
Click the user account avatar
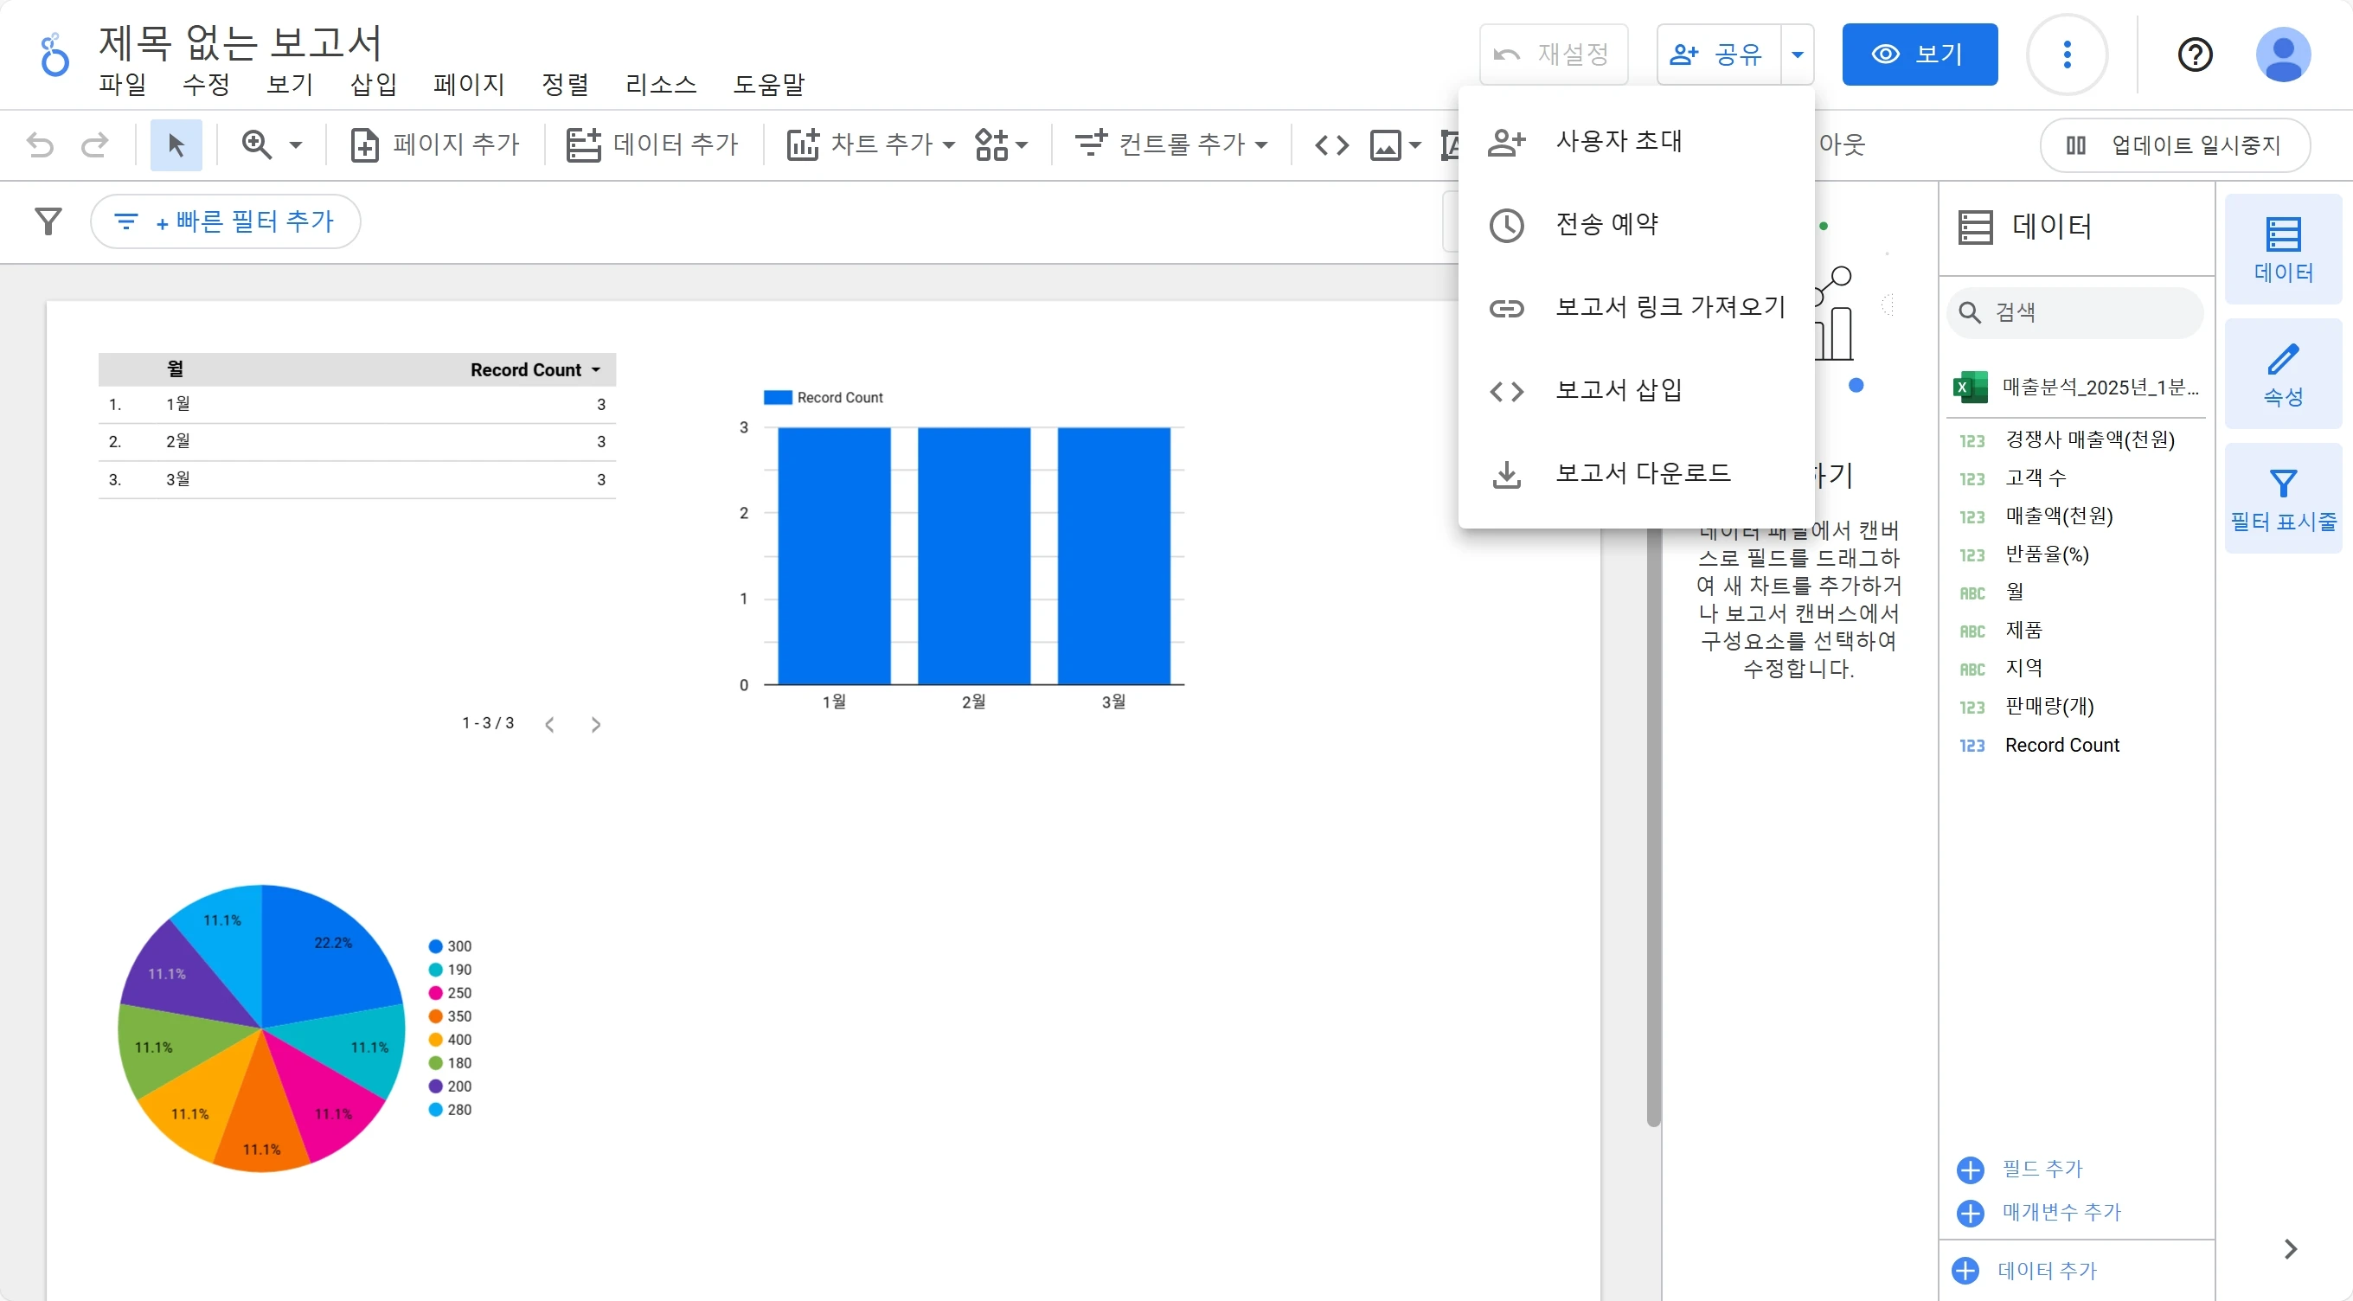point(2283,54)
